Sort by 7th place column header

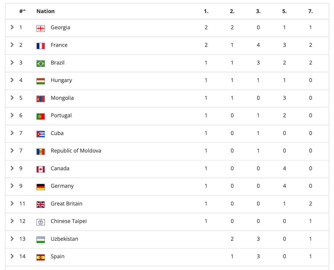click(311, 11)
